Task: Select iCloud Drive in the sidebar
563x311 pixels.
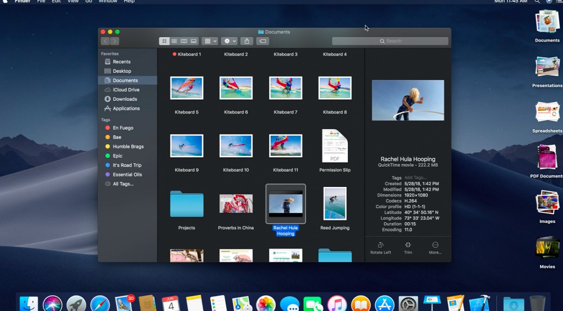Action: click(126, 90)
